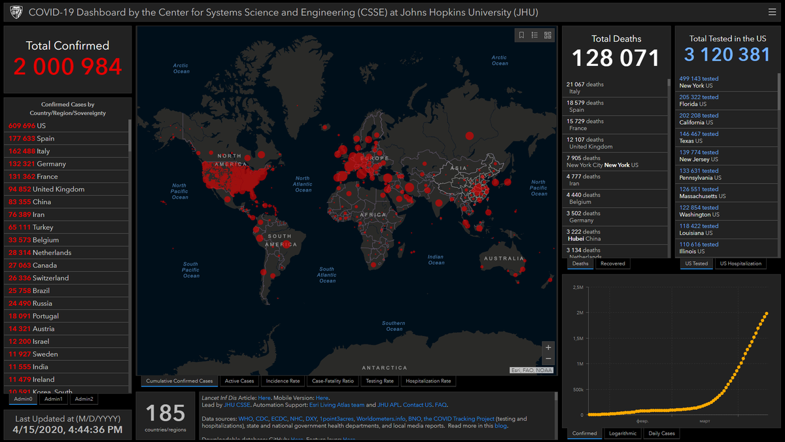Visit the Worldometers.info link
This screenshot has height=442, width=785.
click(x=381, y=418)
